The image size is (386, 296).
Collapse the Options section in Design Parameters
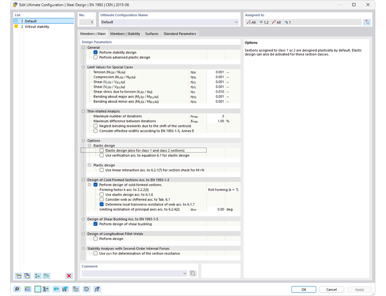coord(83,141)
